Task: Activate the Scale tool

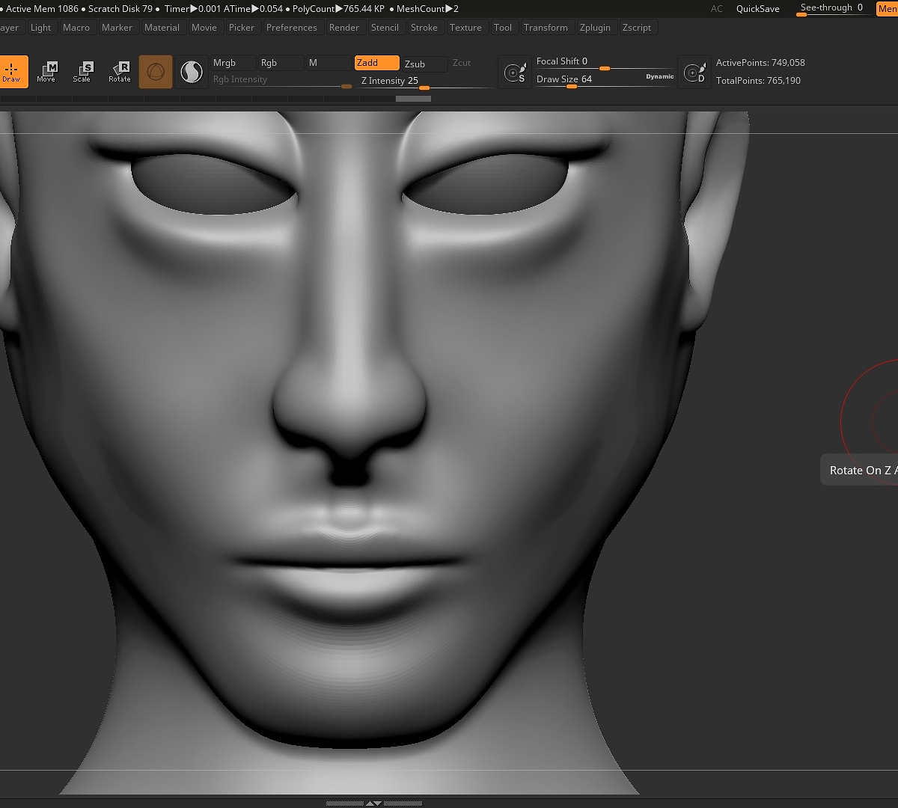Action: (82, 71)
